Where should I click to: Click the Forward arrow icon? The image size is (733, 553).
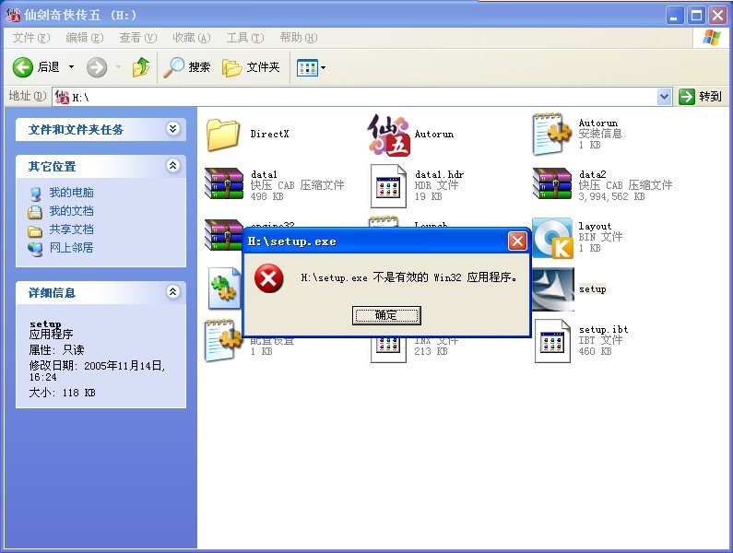[x=97, y=67]
